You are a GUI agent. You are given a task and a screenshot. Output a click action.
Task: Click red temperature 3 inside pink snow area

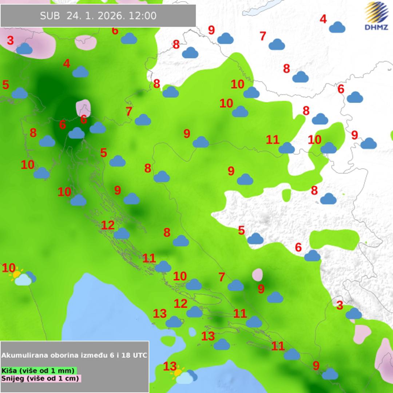(x=11, y=40)
